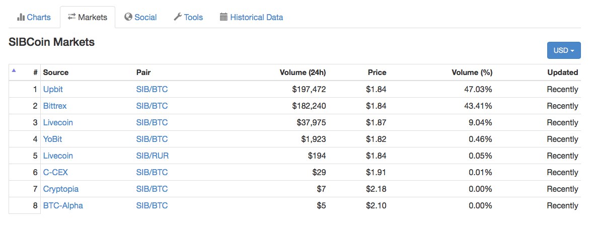
Task: Select the $182,240 volume cell
Action: coord(309,106)
